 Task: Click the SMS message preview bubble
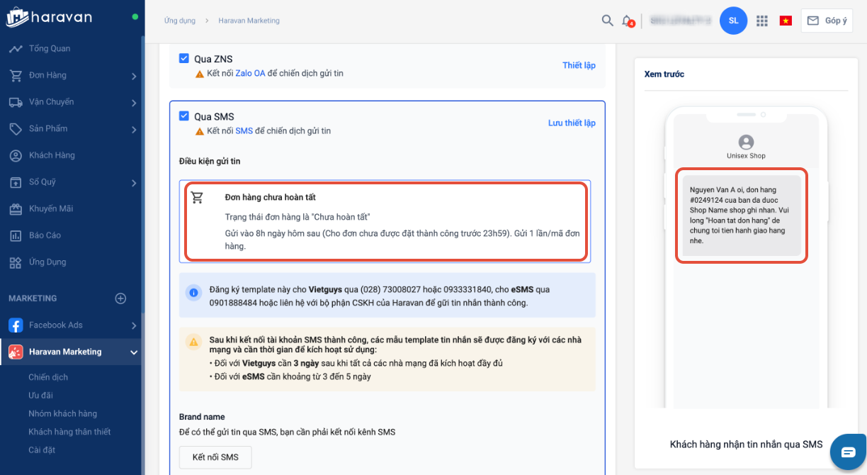[742, 216]
